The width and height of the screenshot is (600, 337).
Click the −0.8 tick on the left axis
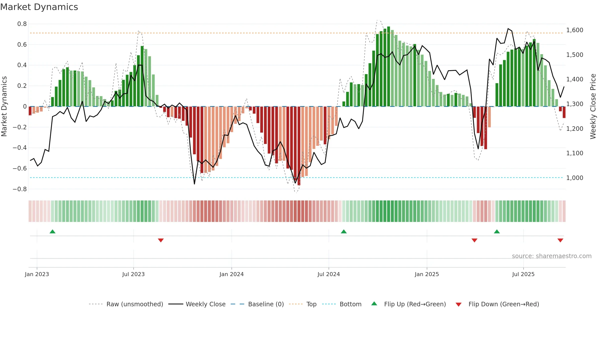pos(20,189)
